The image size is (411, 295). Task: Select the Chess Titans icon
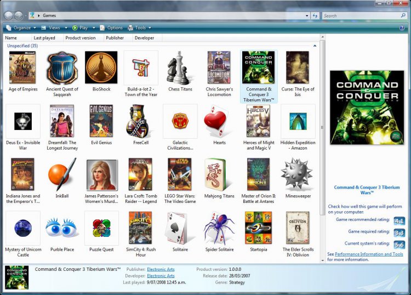point(180,67)
